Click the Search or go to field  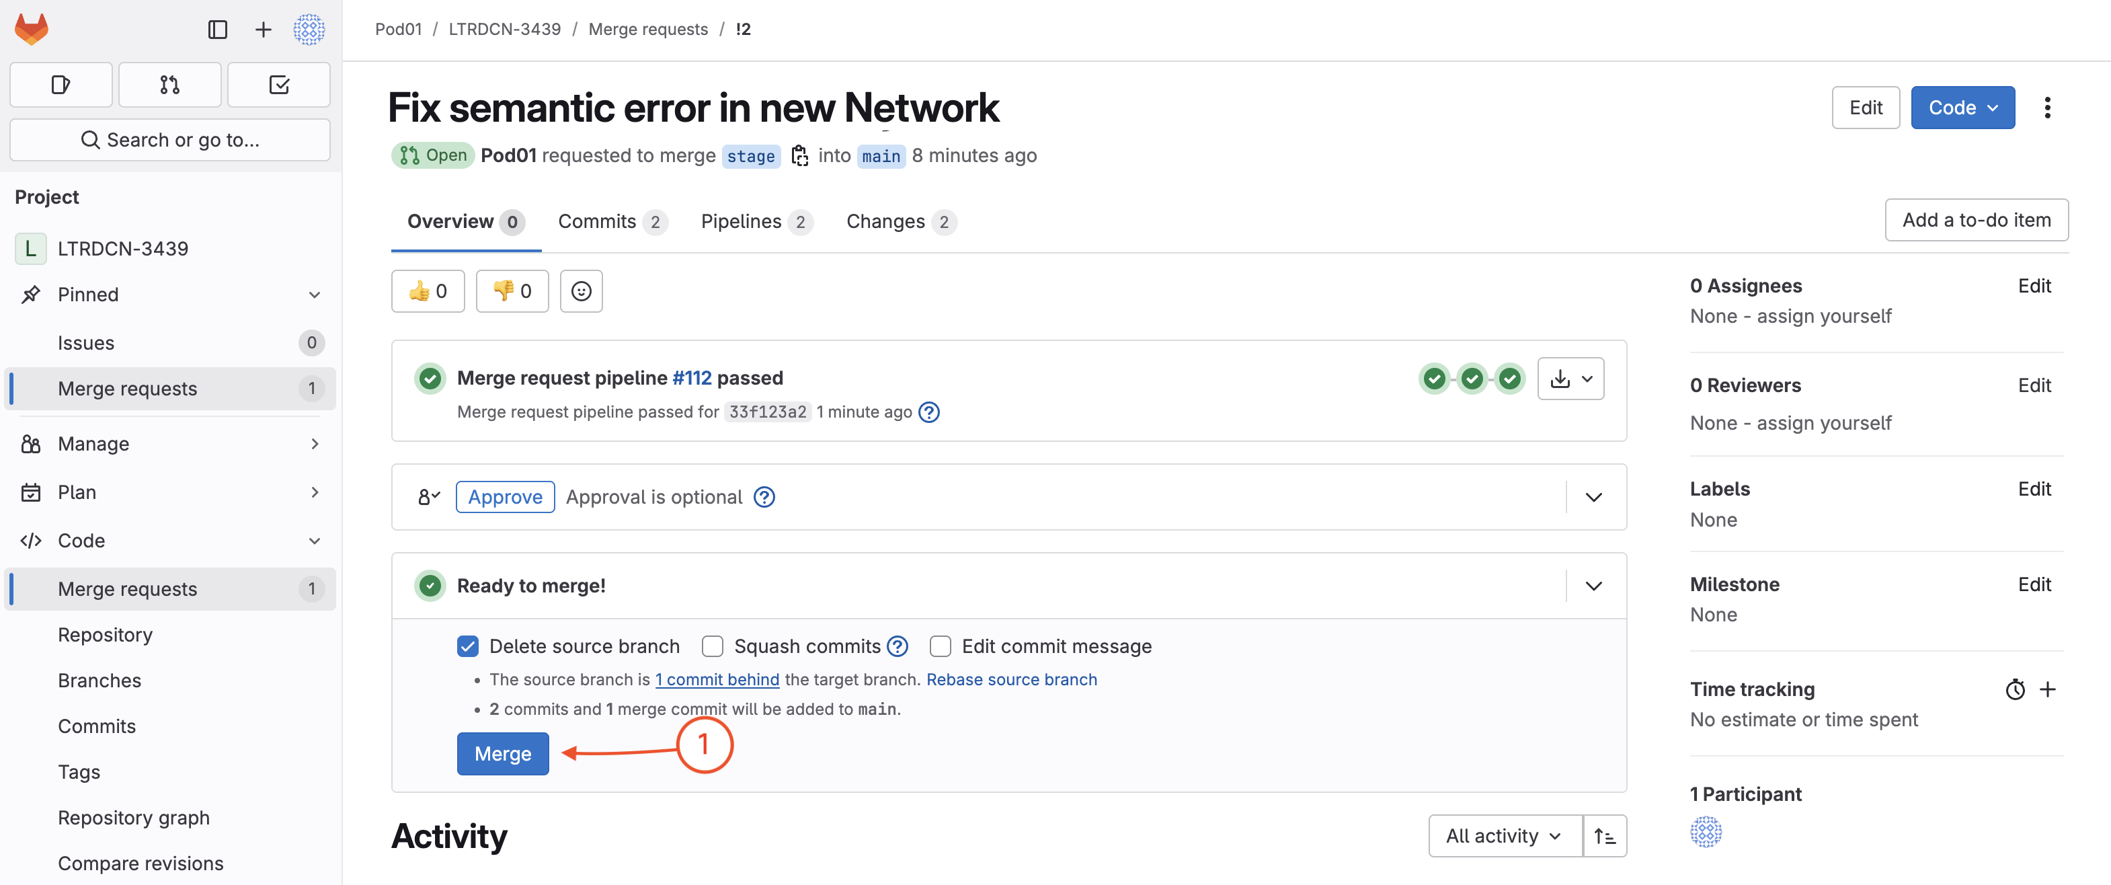[169, 140]
